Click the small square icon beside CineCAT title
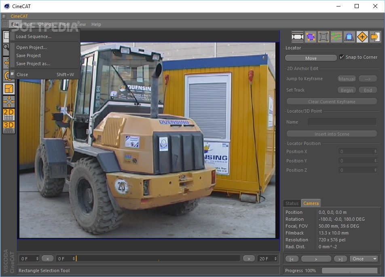The height and width of the screenshot is (277, 385). pos(4,16)
